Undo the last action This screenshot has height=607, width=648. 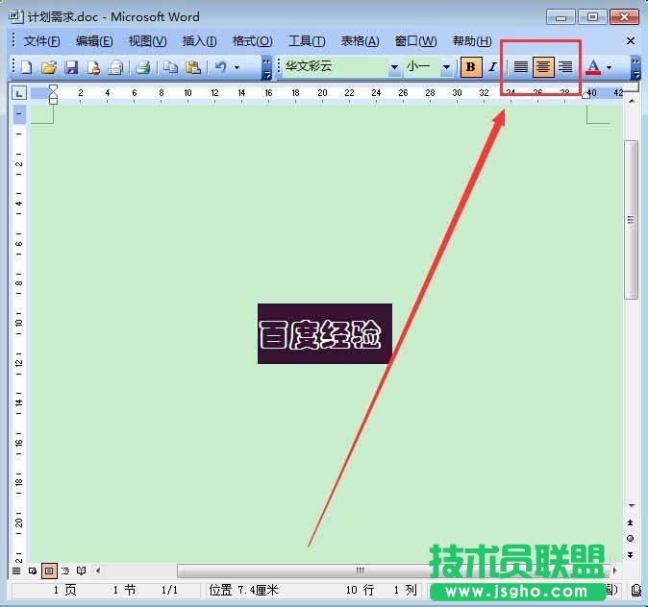221,67
